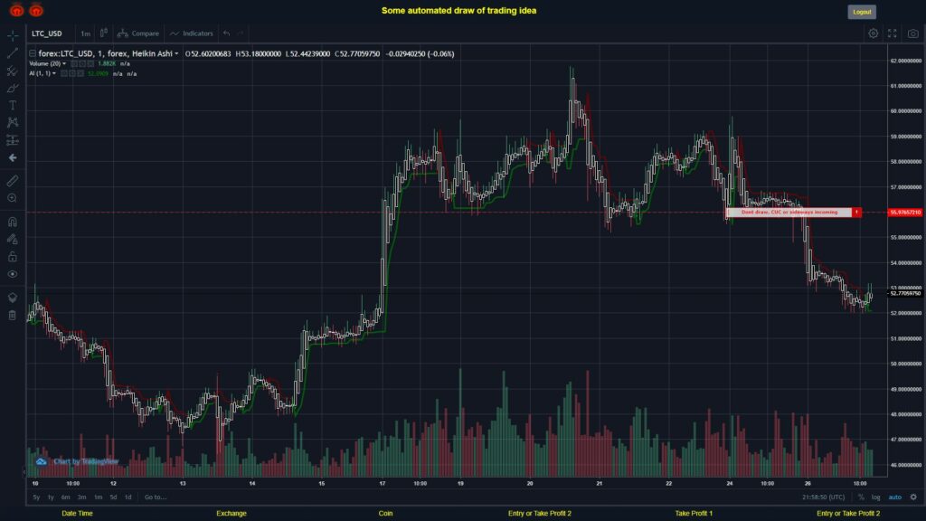The height and width of the screenshot is (521, 926).
Task: Hide the AI indicator via its first legend icon
Action: [x=64, y=74]
